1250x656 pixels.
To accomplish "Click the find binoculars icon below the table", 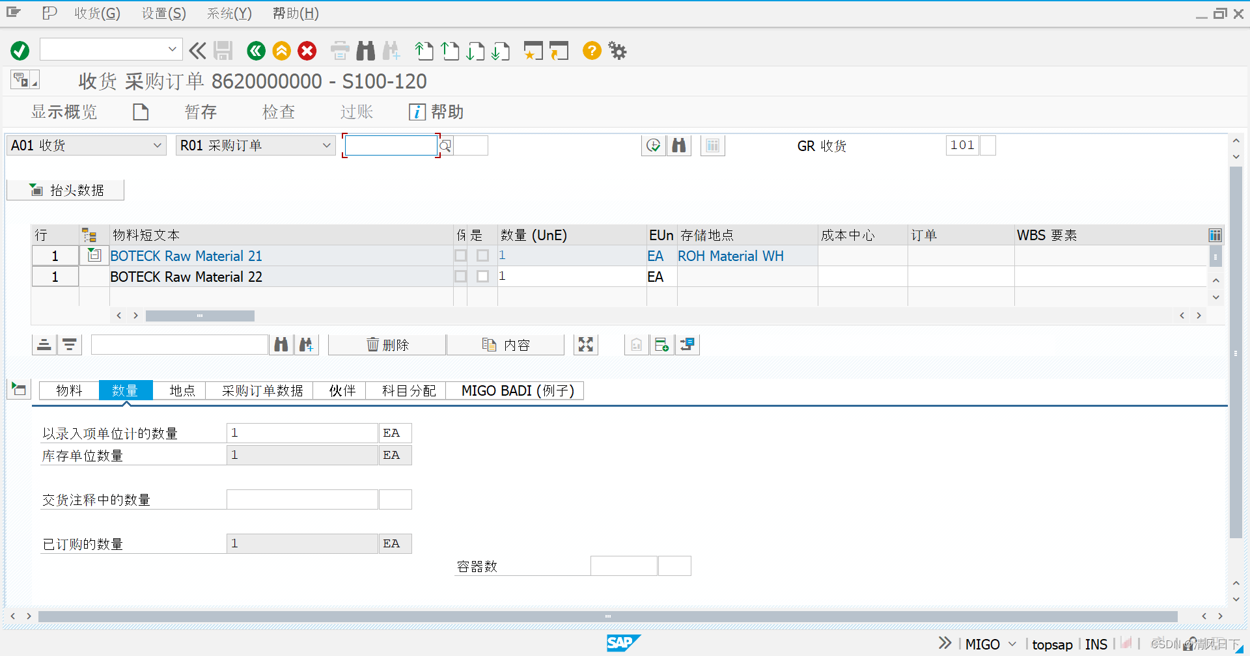I will (x=281, y=345).
